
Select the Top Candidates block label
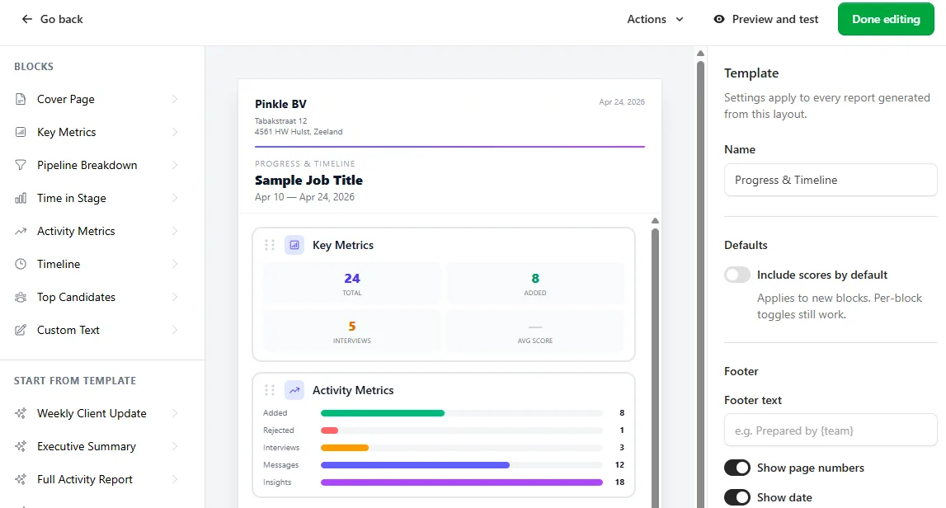tap(76, 297)
